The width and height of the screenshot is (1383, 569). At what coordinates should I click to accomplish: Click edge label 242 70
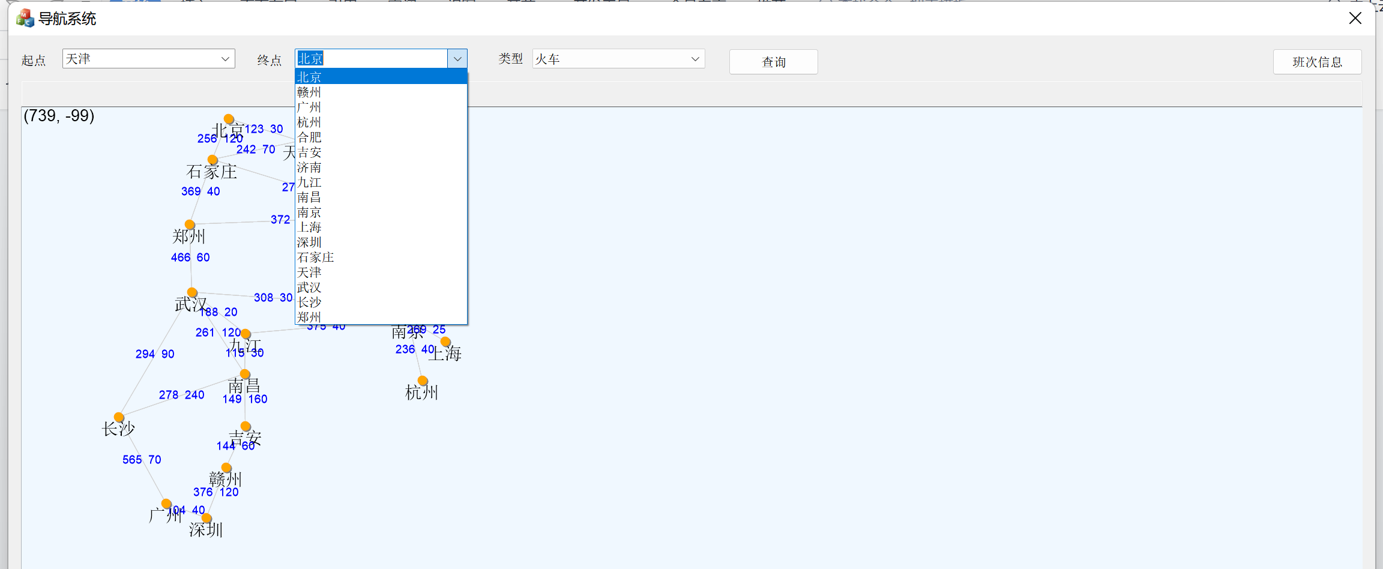tap(256, 149)
